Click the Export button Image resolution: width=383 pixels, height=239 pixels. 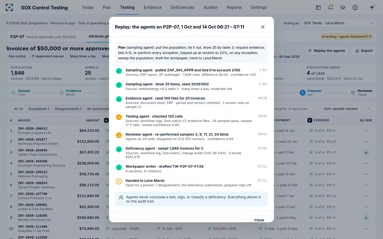tap(364, 50)
